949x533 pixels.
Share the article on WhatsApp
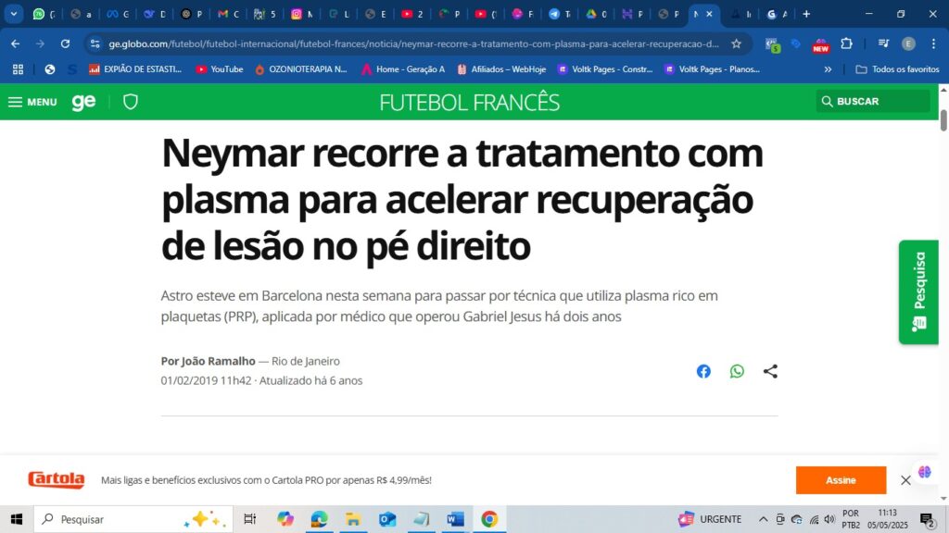[737, 371]
